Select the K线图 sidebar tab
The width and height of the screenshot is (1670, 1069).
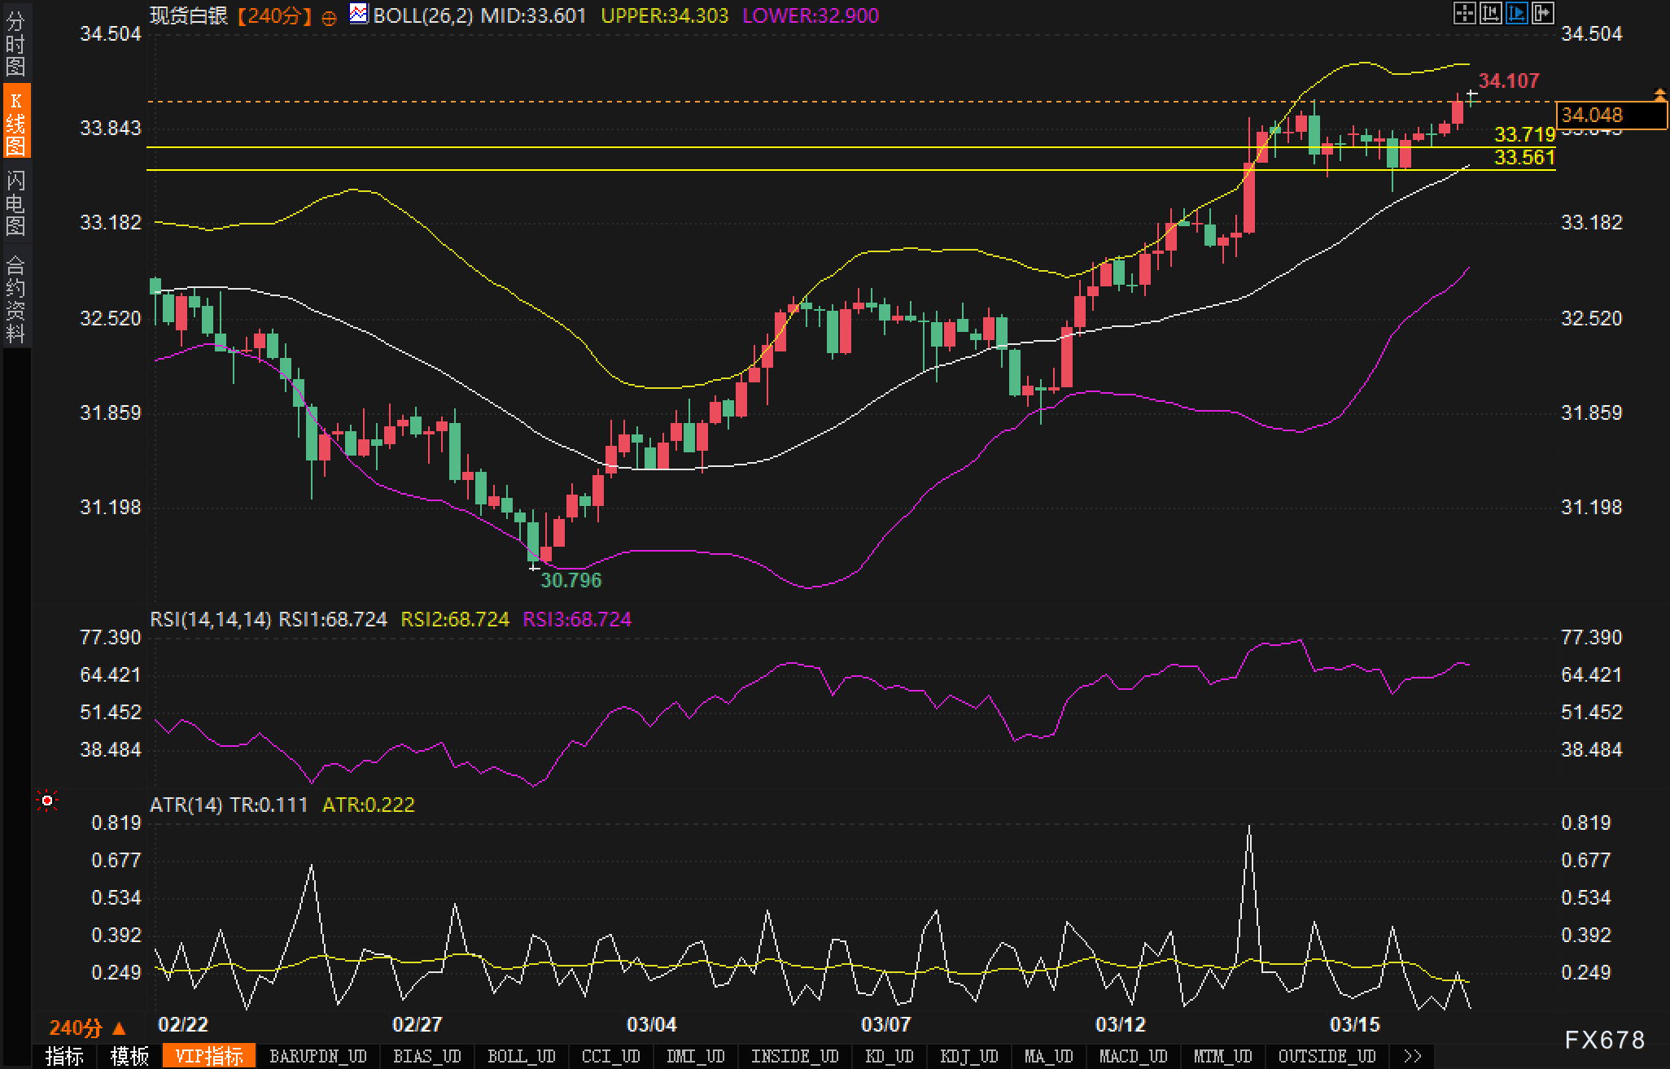(15, 122)
